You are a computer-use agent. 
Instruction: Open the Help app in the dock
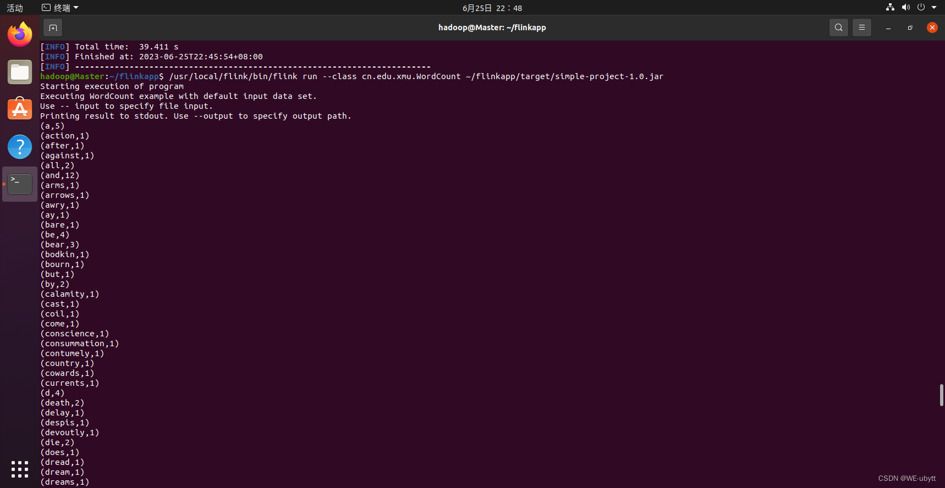click(20, 147)
